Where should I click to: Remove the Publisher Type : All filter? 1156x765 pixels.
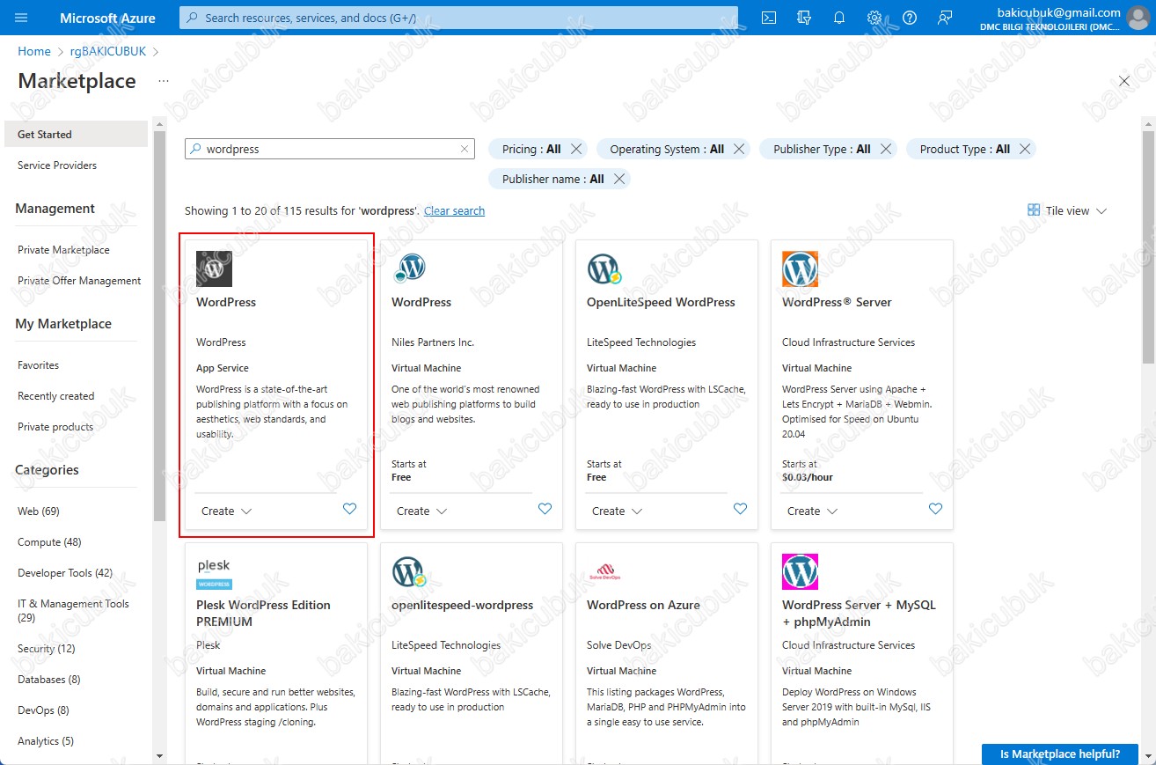[886, 149]
